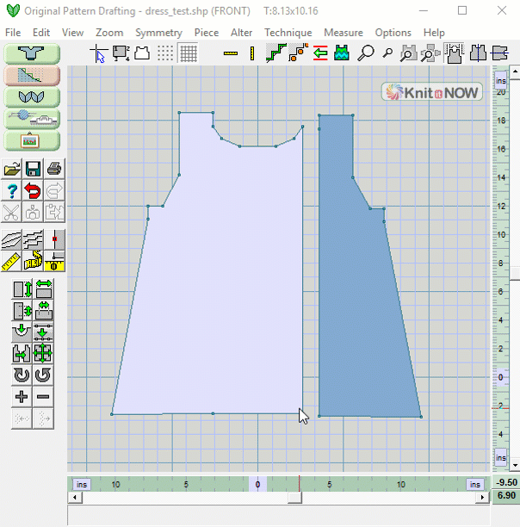Open the standard garment styling sweater button

point(32,53)
